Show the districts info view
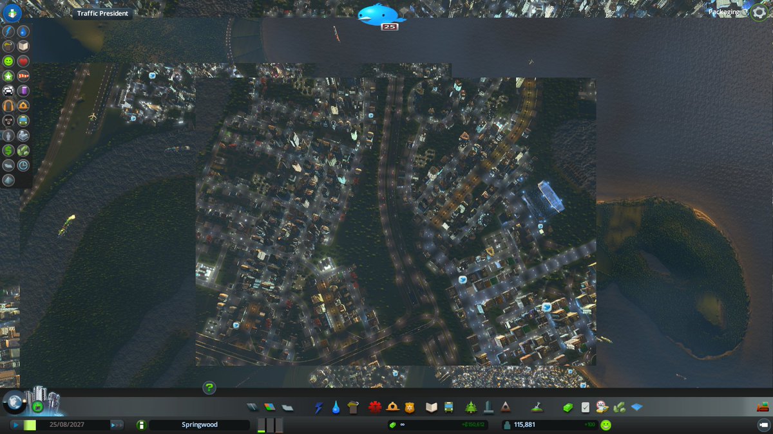Screen dimensions: 773x434 [x=8, y=165]
